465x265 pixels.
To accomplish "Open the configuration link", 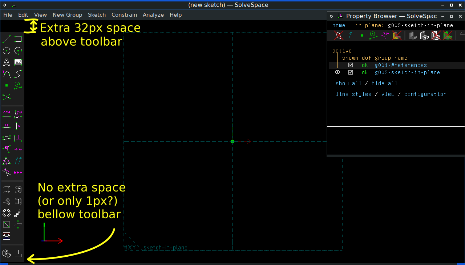I will [425, 94].
